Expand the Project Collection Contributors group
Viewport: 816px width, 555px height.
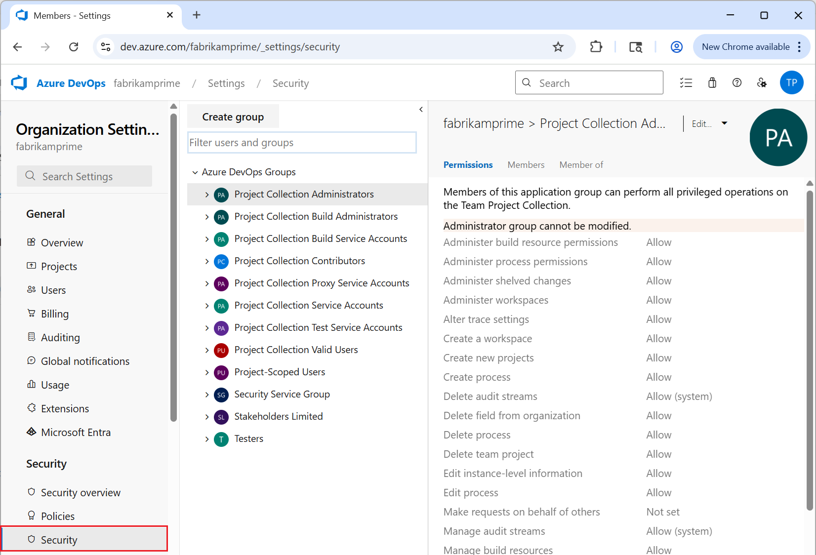tap(207, 261)
